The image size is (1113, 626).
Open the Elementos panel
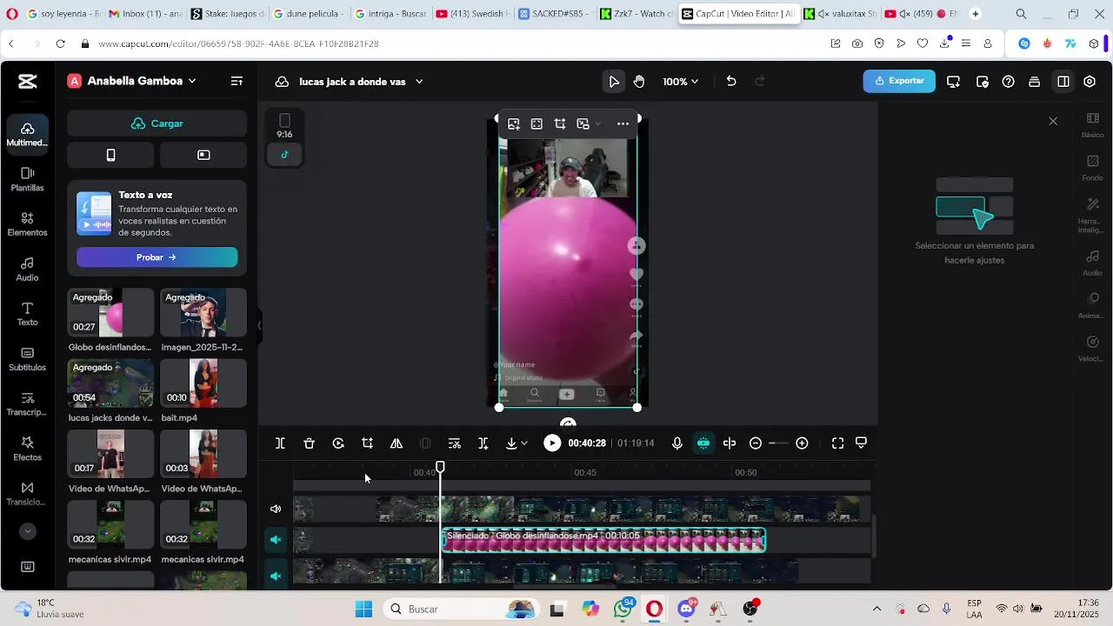tap(27, 224)
